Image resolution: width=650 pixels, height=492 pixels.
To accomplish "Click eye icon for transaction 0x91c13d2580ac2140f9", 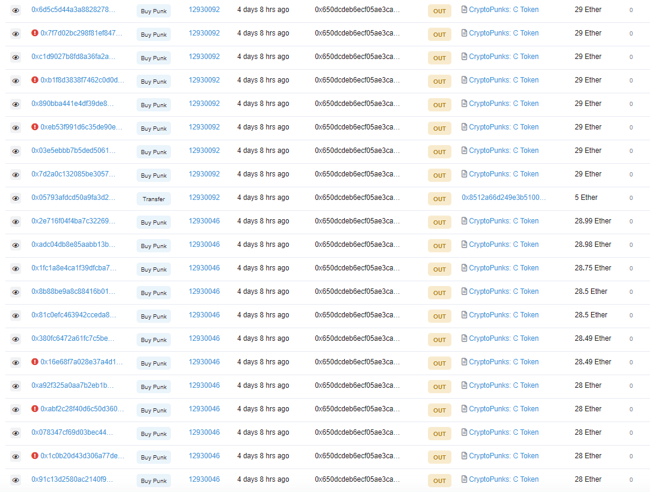I will (x=16, y=480).
